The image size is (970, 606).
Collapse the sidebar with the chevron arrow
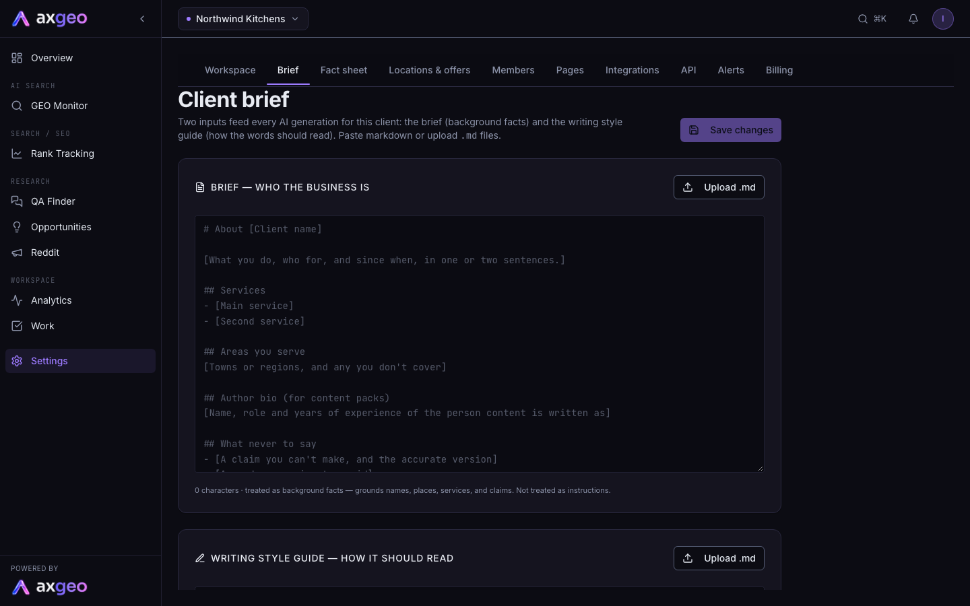click(142, 19)
